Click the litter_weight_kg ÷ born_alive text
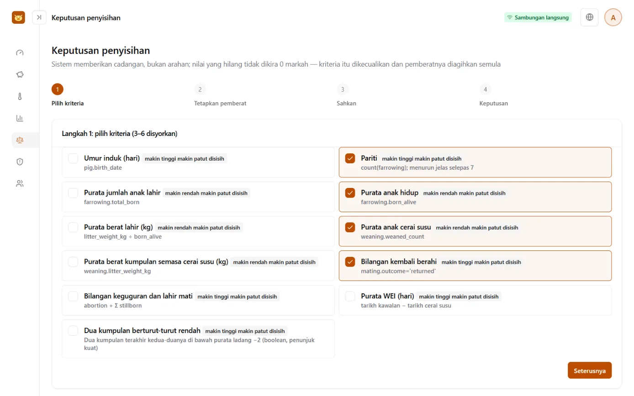This screenshot has height=396, width=634. [123, 237]
